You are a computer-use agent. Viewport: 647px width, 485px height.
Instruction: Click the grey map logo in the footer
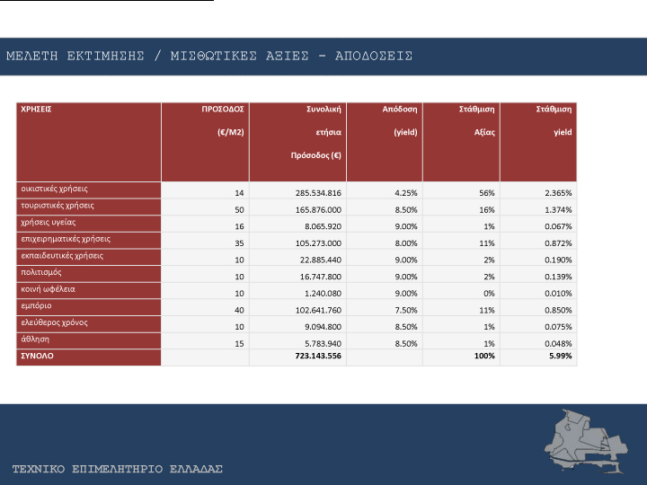click(x=584, y=442)
